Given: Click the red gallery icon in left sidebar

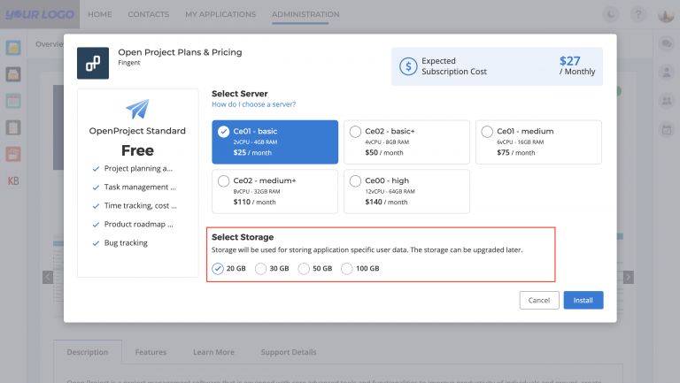Looking at the screenshot, I should 13,154.
